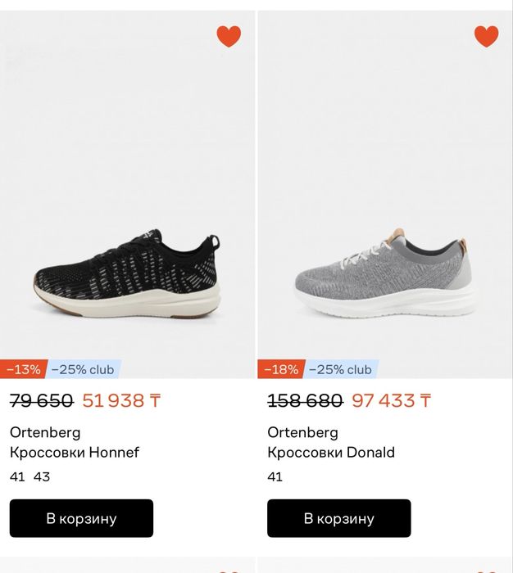Toggle favorite heart on Donald sneakers
This screenshot has height=573, width=513.
tap(486, 36)
